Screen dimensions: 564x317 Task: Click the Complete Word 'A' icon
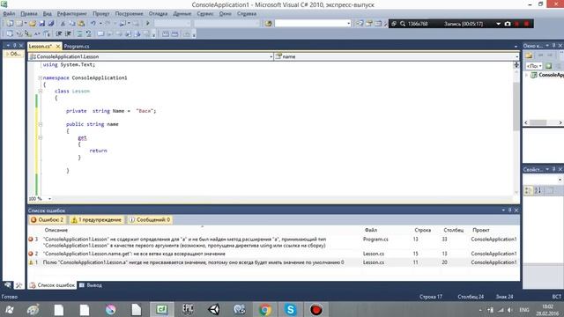[x=37, y=33]
